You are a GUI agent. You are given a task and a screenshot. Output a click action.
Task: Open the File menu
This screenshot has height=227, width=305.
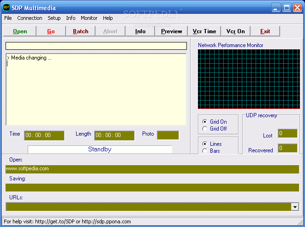[8, 18]
